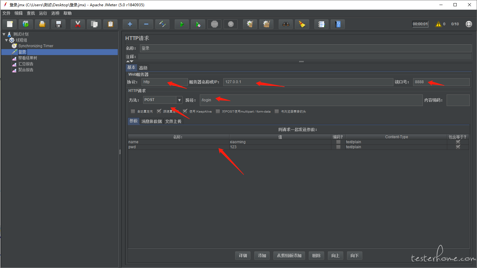Expand all tree nodes (plus icon)

pos(130,24)
